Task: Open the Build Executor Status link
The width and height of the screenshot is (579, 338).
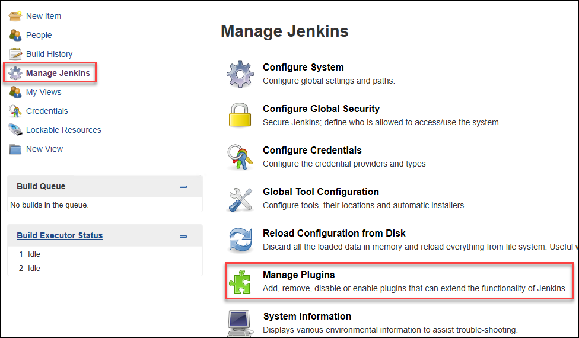Action: [59, 235]
